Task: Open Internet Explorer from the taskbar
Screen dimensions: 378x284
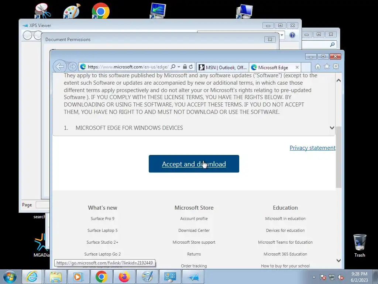Action: (32, 277)
